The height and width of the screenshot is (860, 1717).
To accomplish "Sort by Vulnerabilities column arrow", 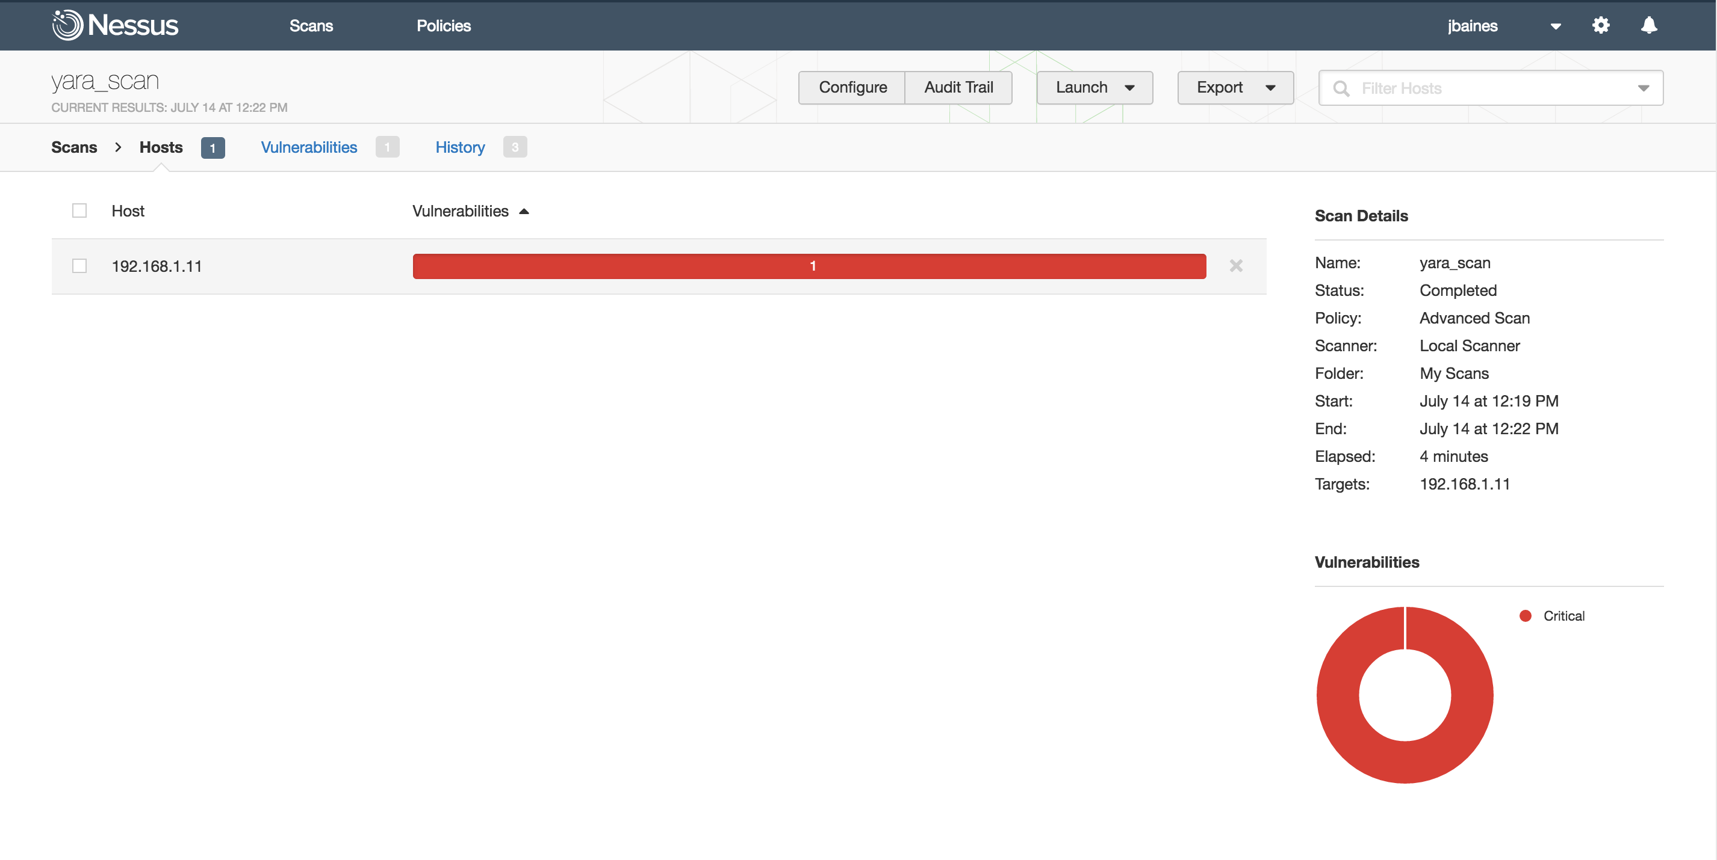I will tap(524, 212).
